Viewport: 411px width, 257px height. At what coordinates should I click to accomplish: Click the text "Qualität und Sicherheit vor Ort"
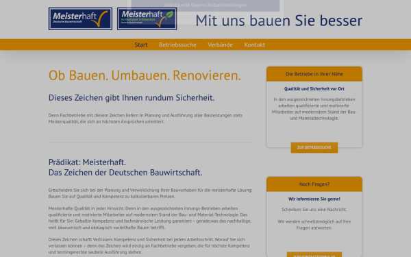(x=314, y=89)
